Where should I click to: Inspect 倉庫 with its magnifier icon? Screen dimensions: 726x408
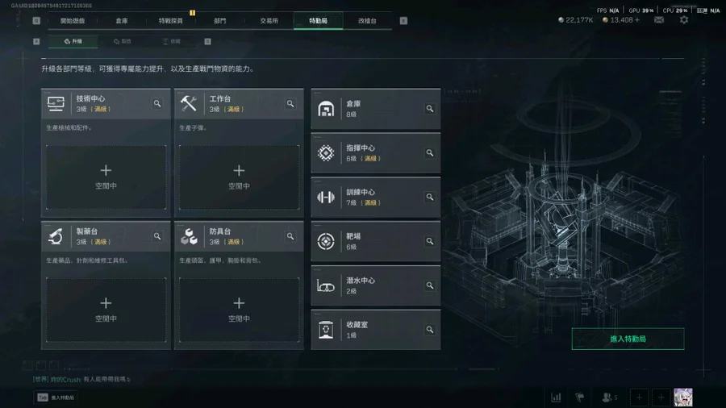pos(430,109)
